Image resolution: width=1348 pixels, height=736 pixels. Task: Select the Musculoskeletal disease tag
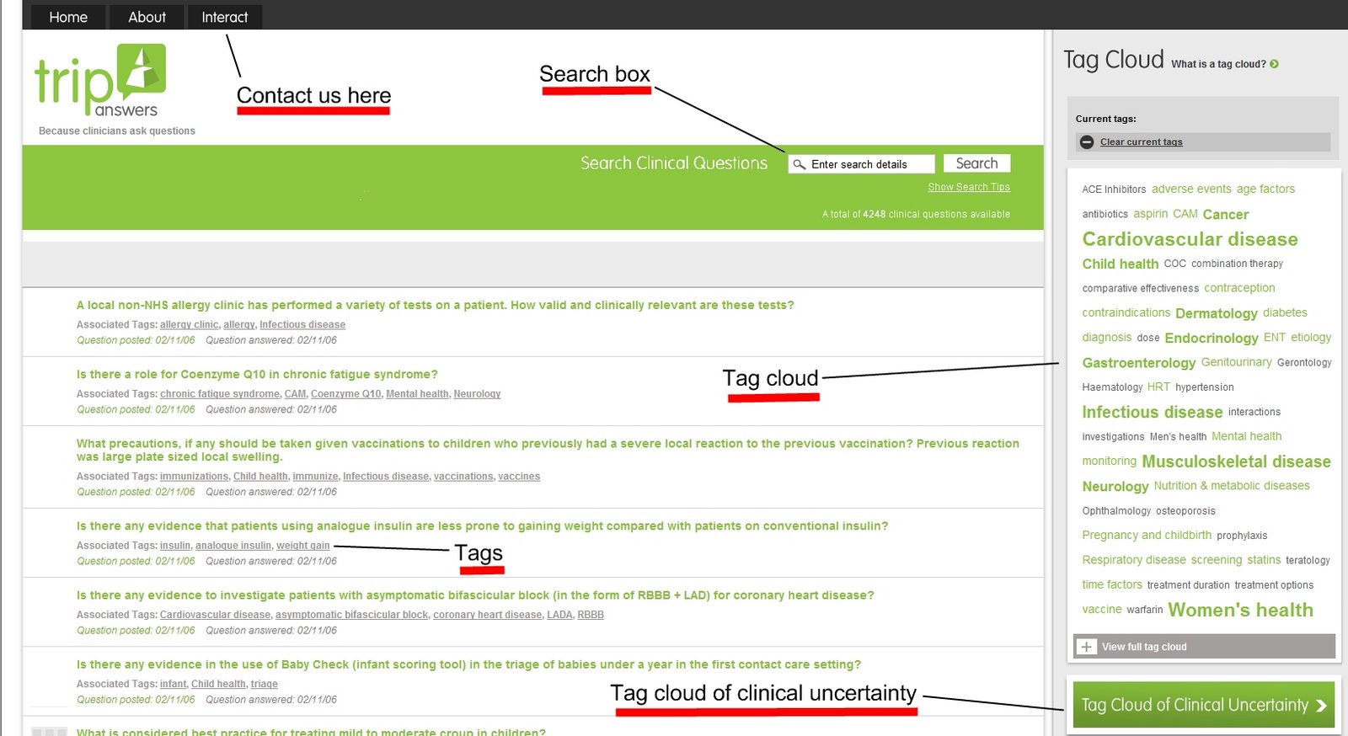coord(1236,461)
